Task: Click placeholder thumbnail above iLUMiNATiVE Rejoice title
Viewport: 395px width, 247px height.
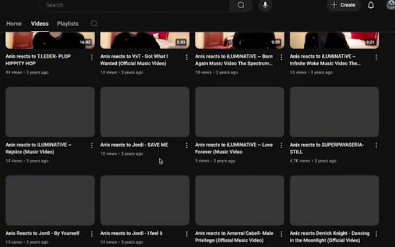Action: click(50, 112)
